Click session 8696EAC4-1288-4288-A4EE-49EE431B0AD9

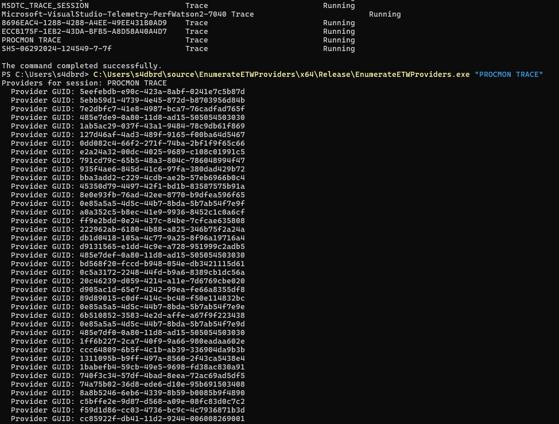coord(84,23)
